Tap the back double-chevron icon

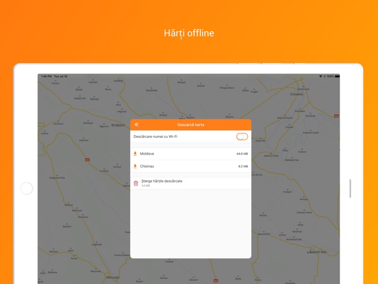point(137,124)
